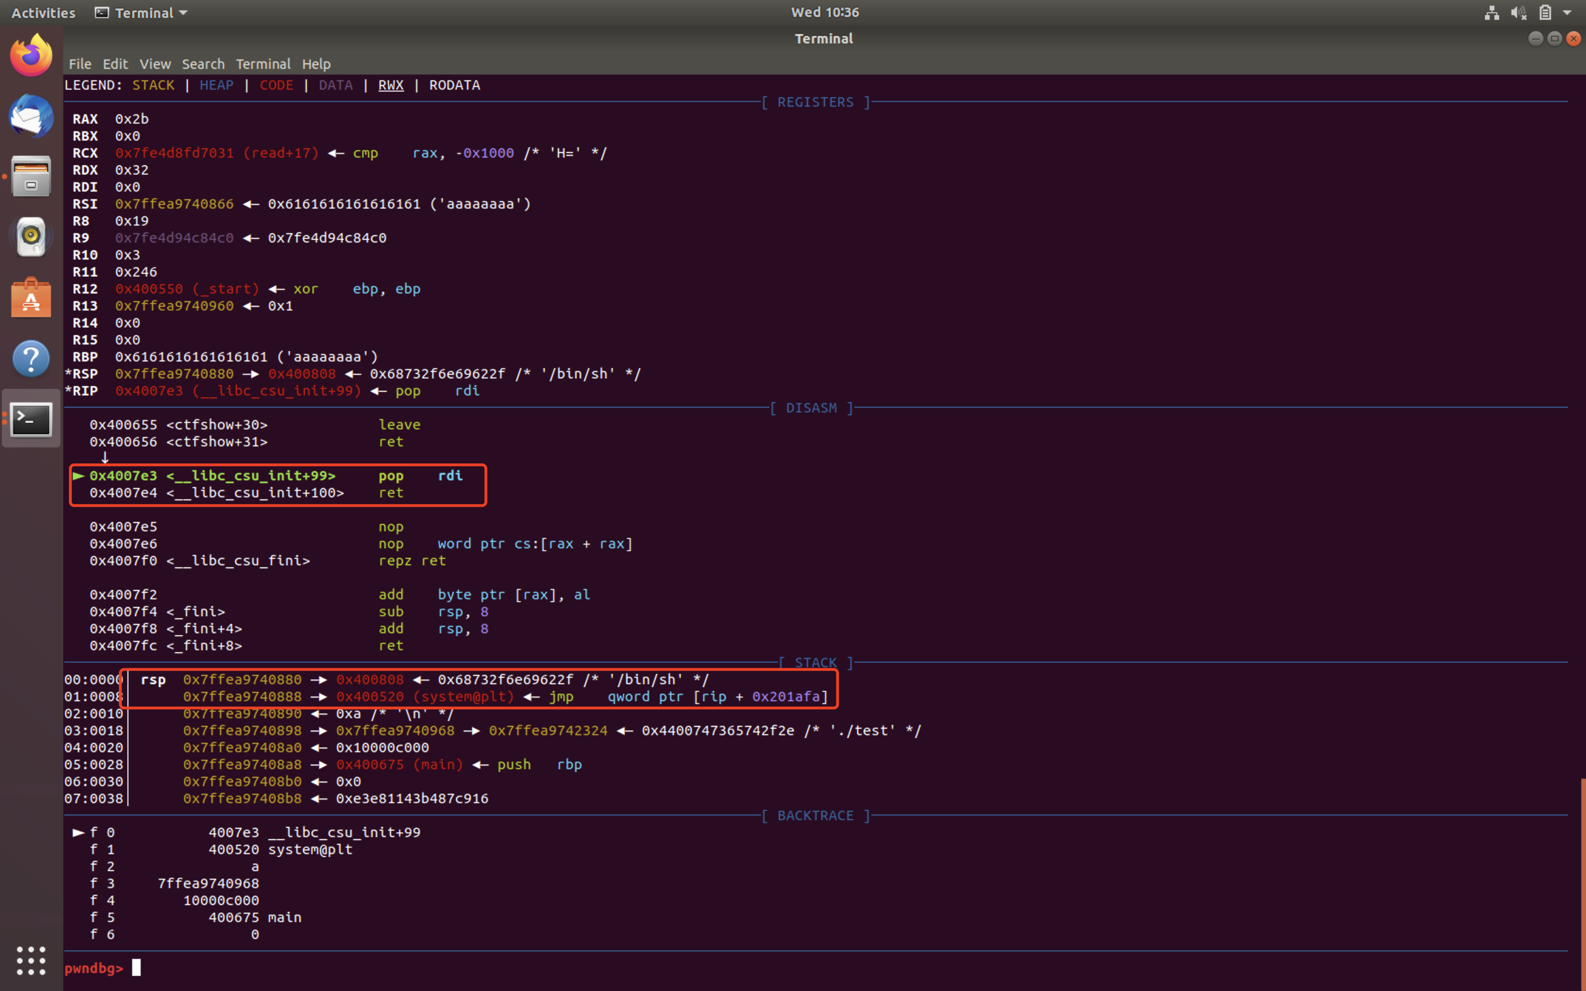Click the volume speaker tray icon

[x=1519, y=12]
